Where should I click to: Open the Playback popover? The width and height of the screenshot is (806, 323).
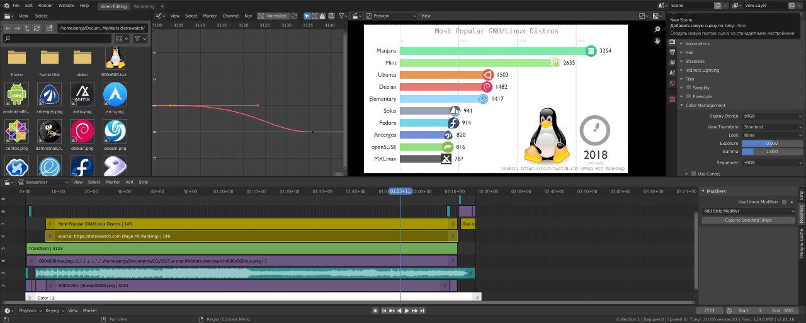30,310
